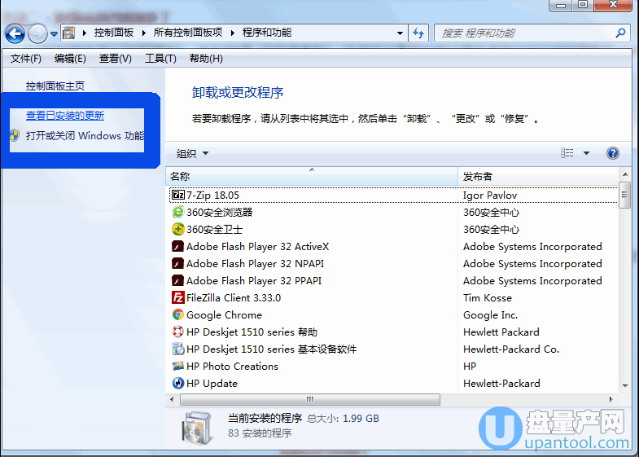Click horizontal scrollbar left arrow
The image size is (639, 457).
(172, 399)
